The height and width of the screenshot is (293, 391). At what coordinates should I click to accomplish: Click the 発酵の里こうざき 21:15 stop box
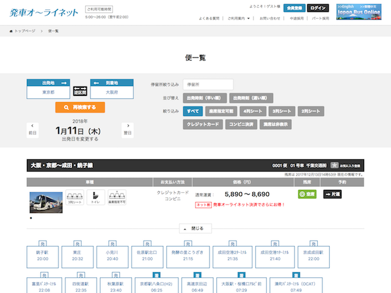[188, 257]
